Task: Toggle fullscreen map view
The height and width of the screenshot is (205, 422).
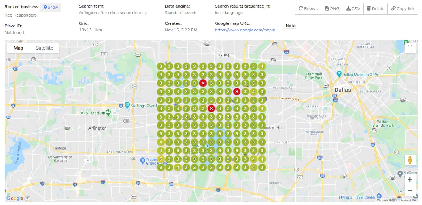Action: 410,48
